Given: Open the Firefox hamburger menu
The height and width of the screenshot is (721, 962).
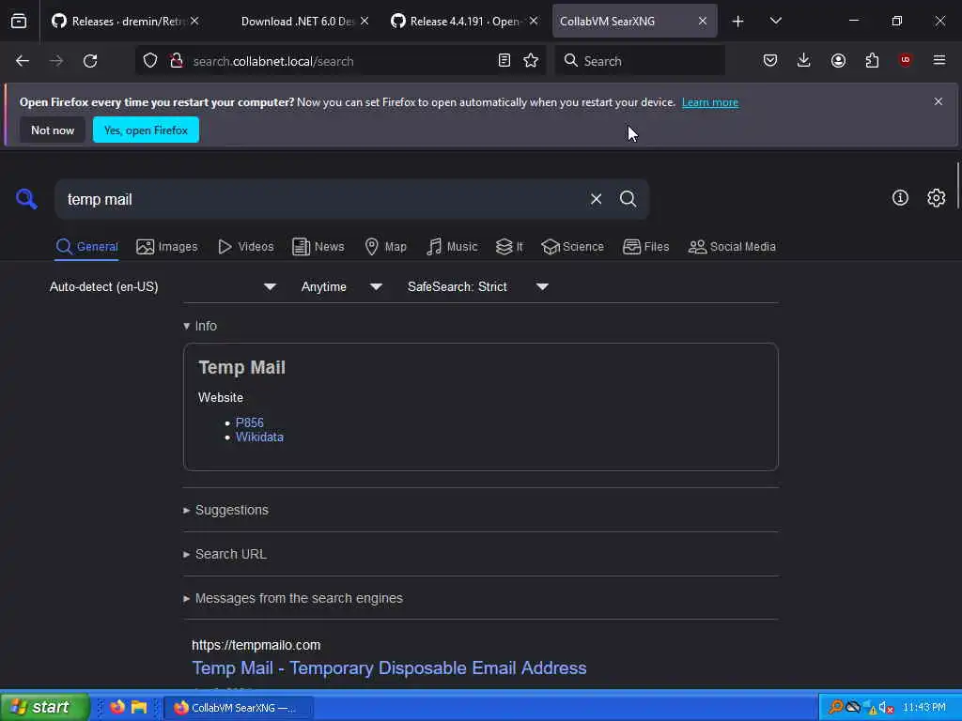Looking at the screenshot, I should pos(939,60).
